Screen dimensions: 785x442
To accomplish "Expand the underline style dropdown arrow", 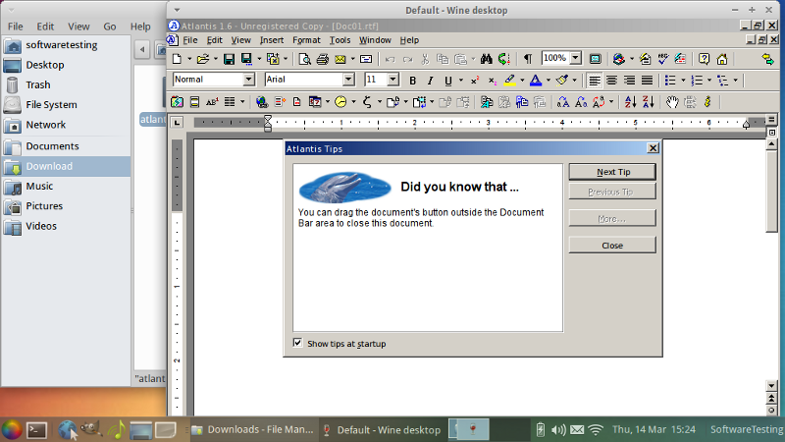I will coord(460,81).
